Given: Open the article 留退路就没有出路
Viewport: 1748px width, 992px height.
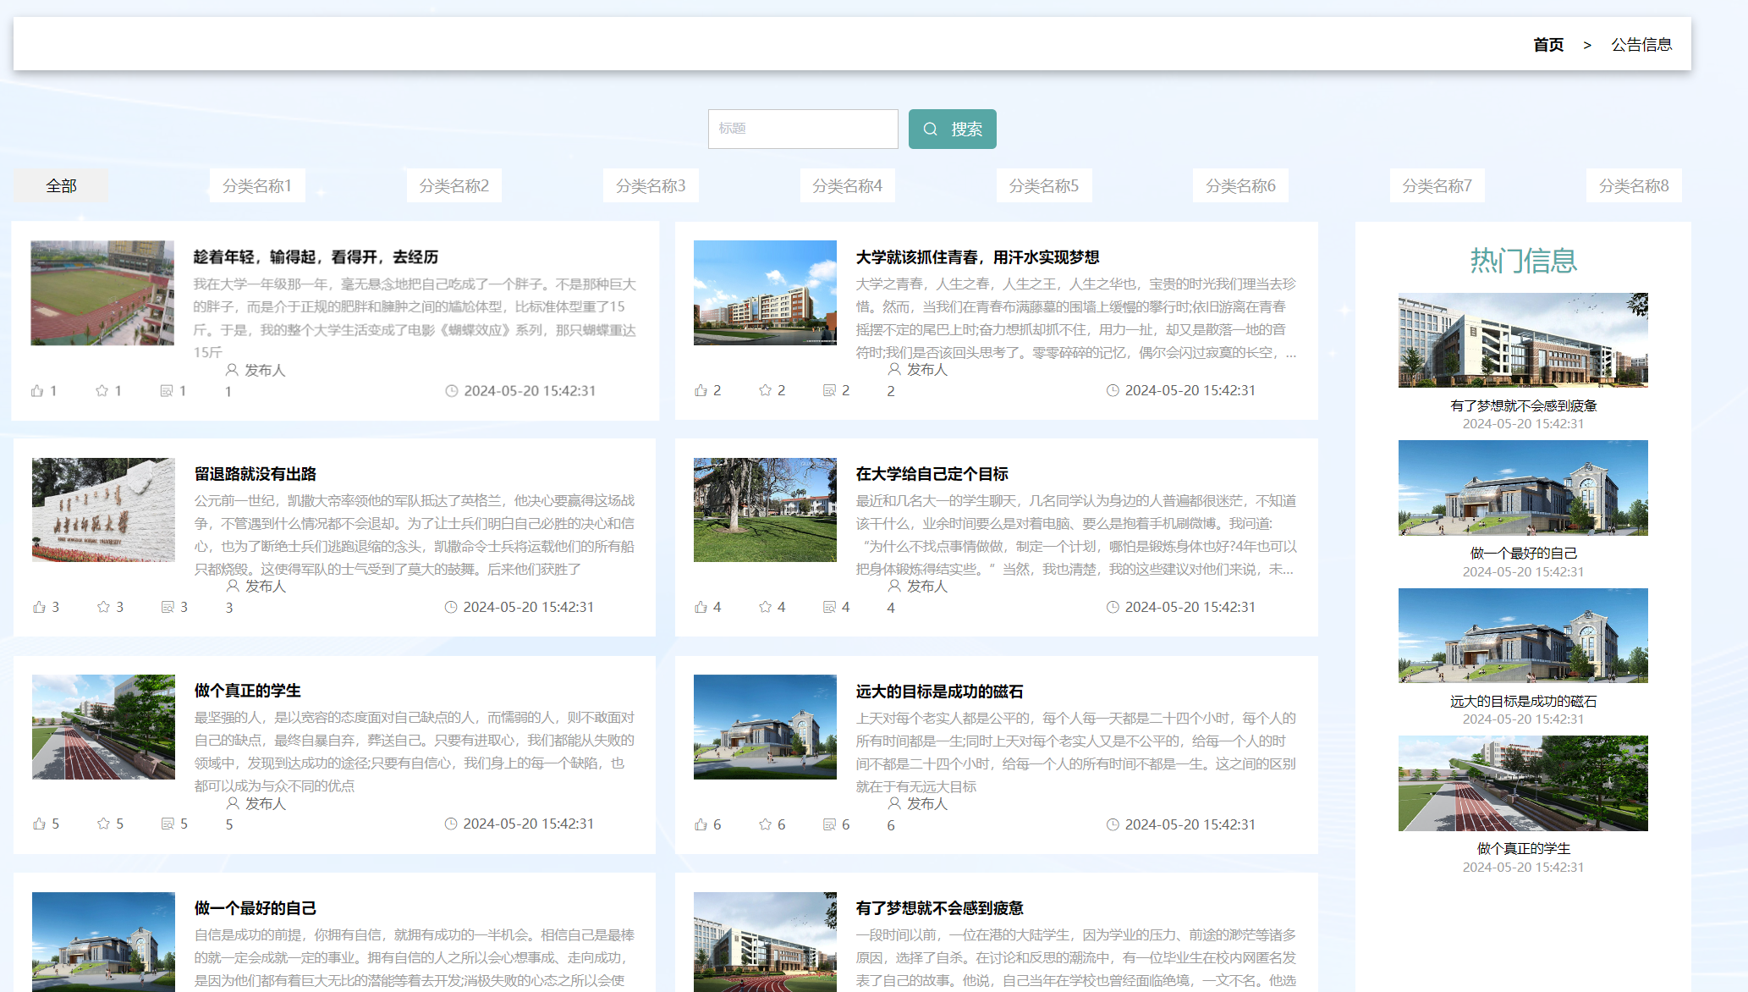Looking at the screenshot, I should (x=256, y=474).
